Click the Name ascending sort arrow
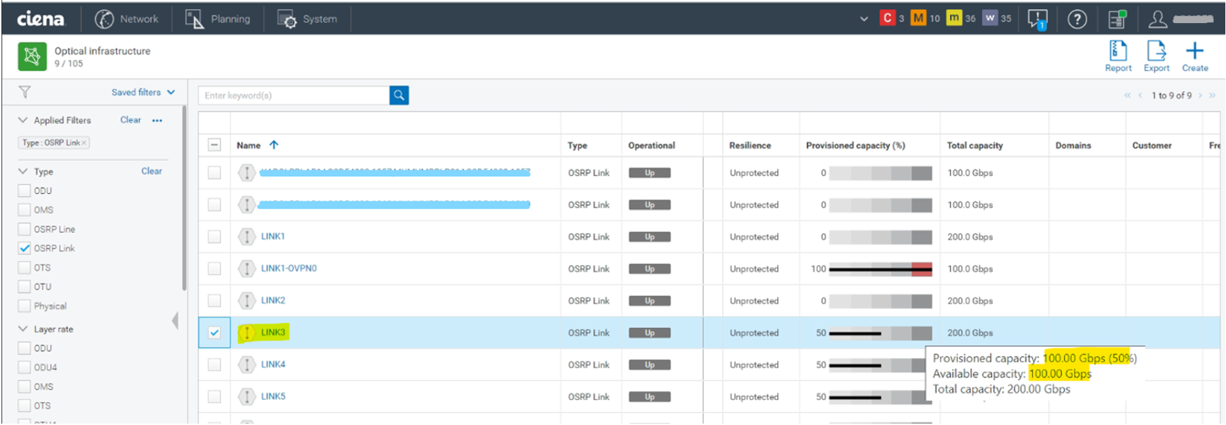Image resolution: width=1226 pixels, height=425 pixels. tap(274, 144)
